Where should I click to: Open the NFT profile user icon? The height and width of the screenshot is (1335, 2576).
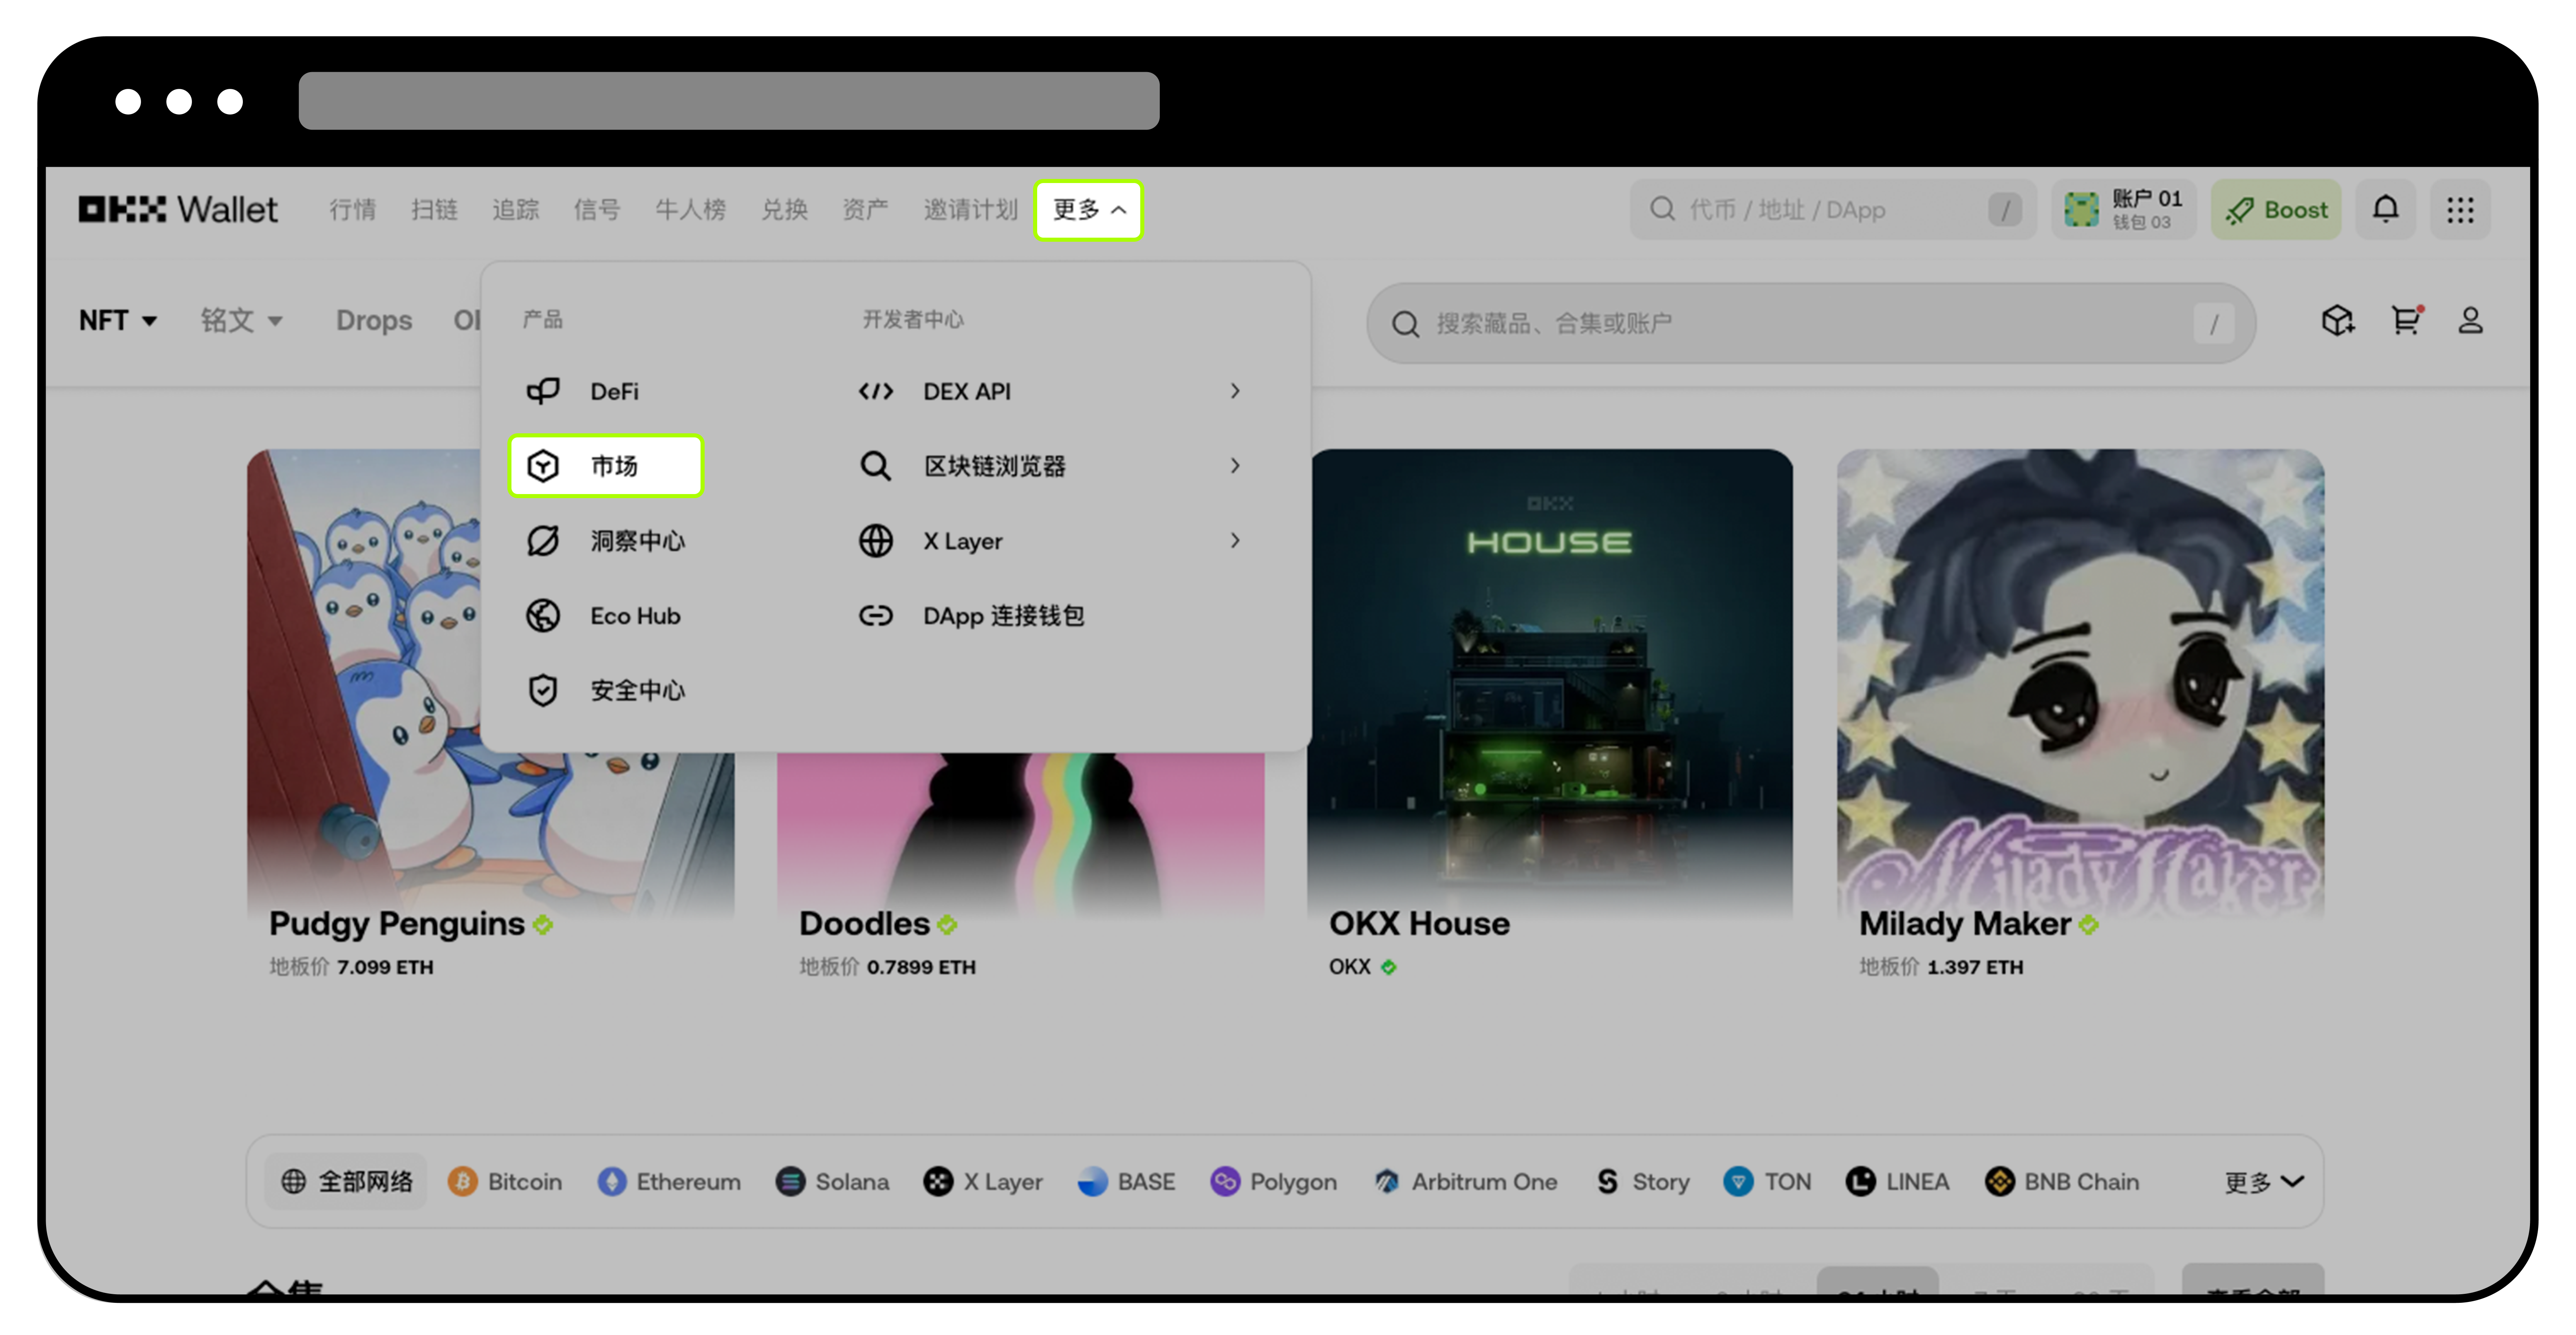point(2471,321)
